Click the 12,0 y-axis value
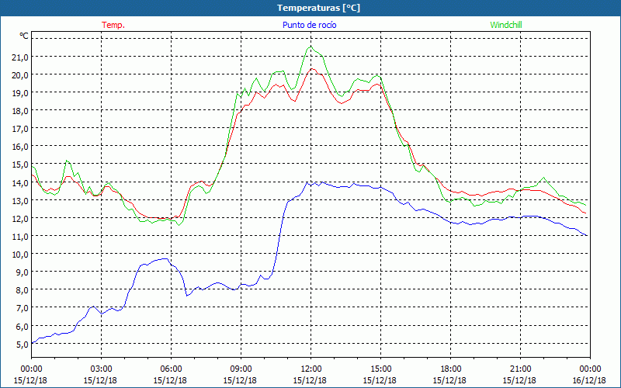This screenshot has width=621, height=388. point(20,219)
